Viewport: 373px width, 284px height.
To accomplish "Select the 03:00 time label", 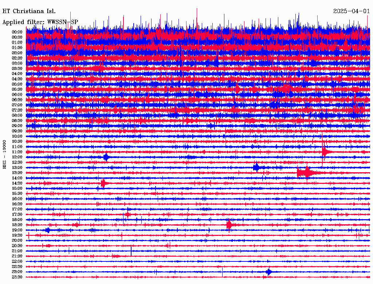I will pos(17,63).
